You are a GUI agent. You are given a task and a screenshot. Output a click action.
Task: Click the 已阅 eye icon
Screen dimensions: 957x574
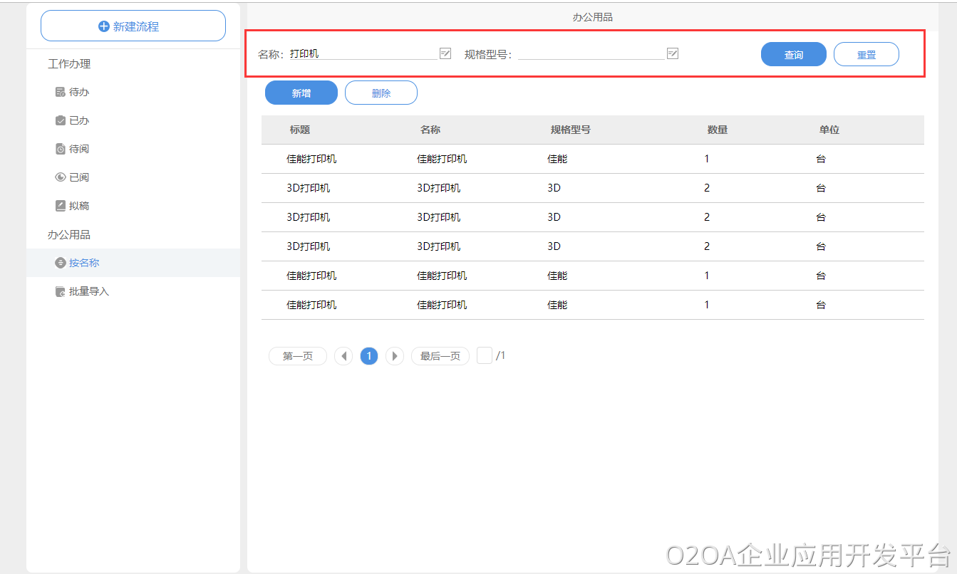click(61, 177)
